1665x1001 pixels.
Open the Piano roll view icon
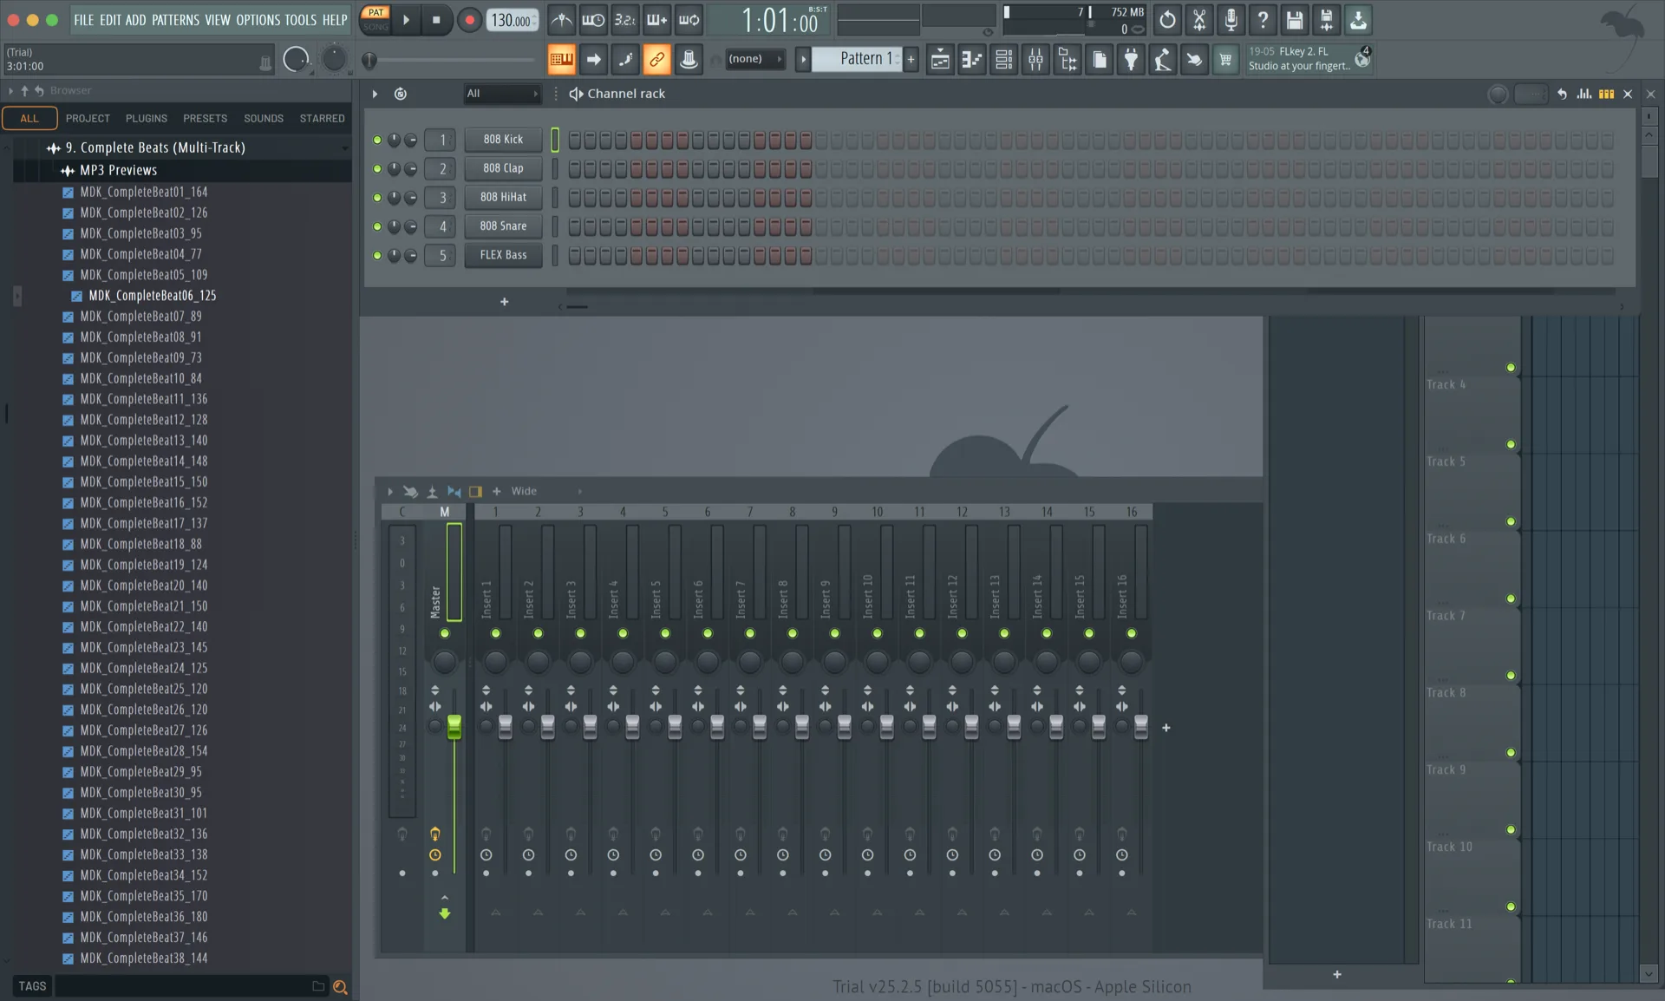[x=972, y=59]
